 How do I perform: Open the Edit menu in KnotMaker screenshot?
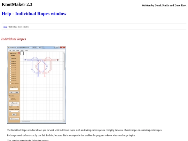14,50
